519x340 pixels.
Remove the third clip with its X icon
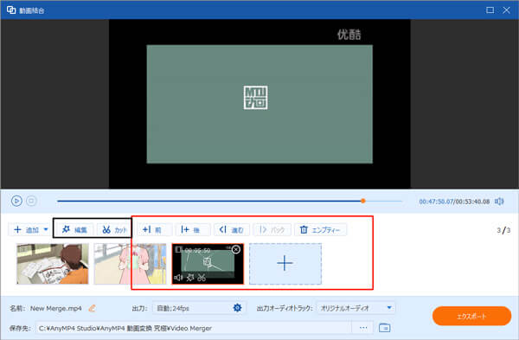coord(236,249)
